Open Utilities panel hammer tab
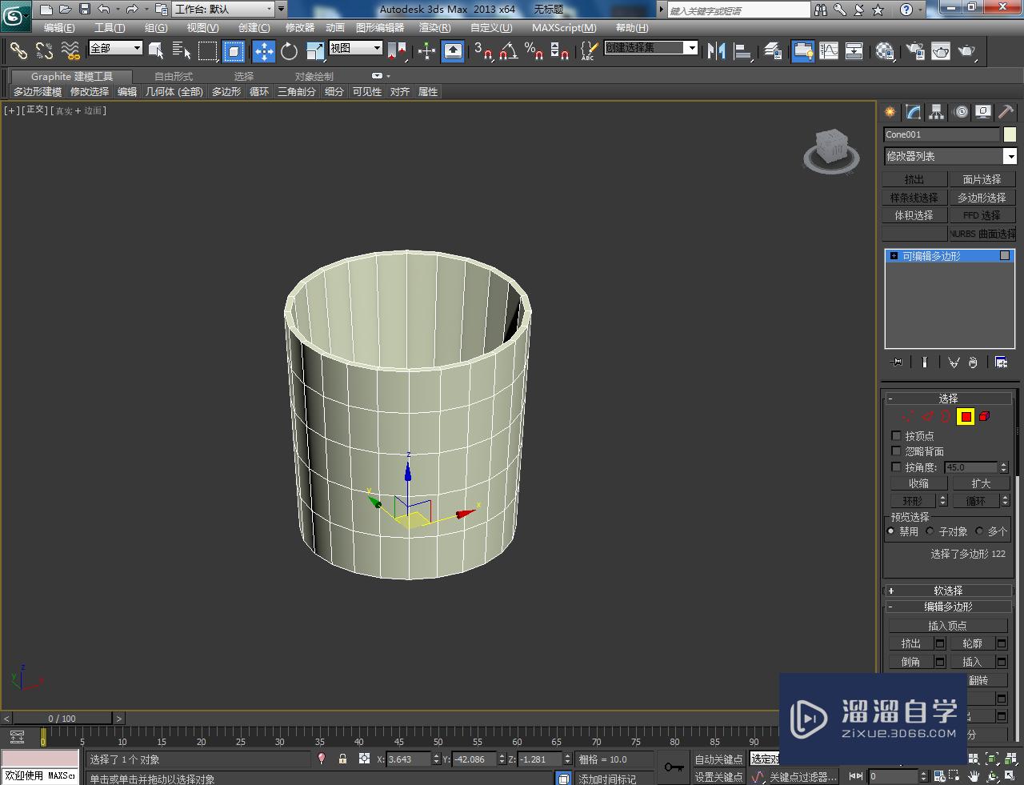 pyautogui.click(x=1006, y=112)
